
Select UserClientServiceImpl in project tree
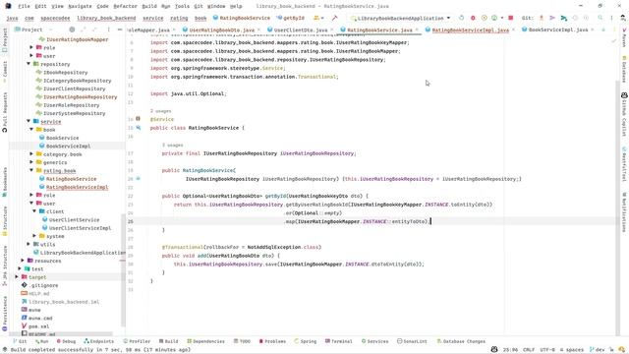click(80, 228)
